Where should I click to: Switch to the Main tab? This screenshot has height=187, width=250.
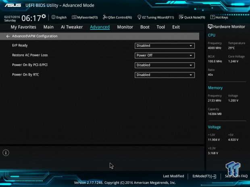click(48, 27)
